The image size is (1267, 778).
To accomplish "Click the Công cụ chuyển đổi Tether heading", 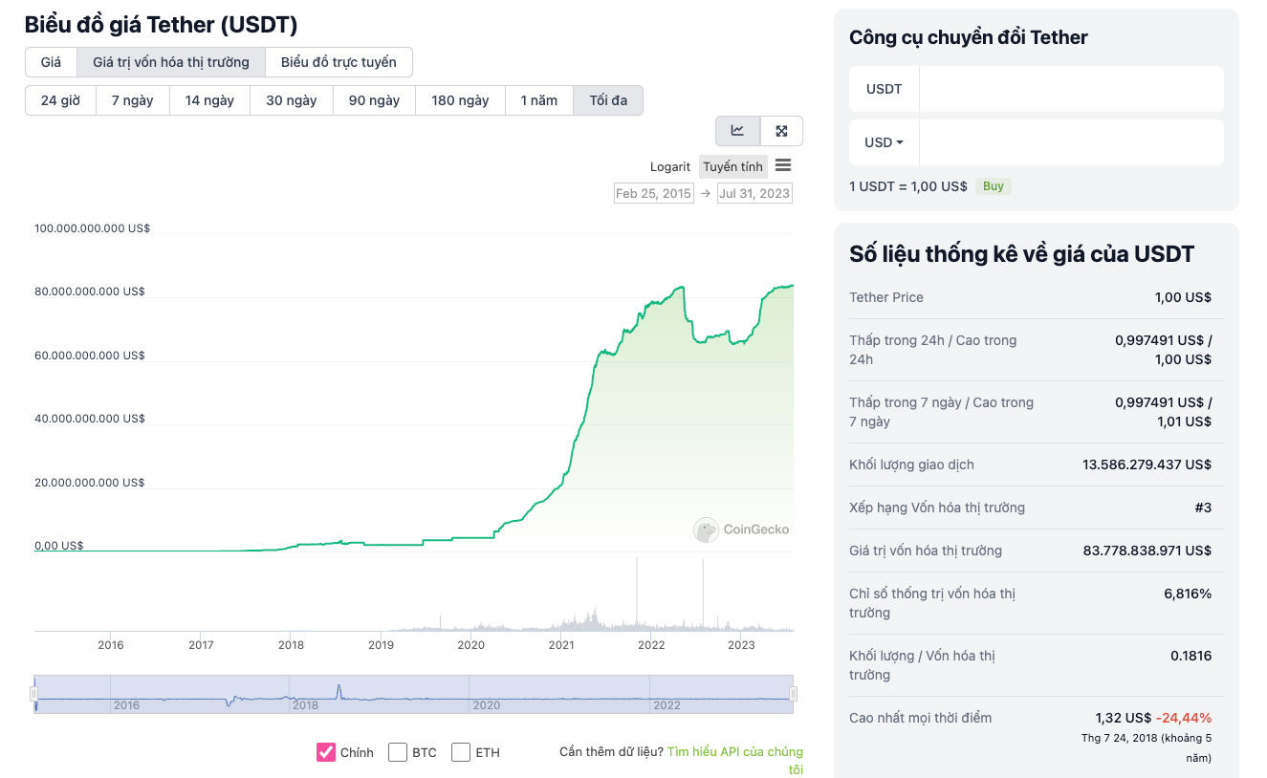I will click(x=969, y=37).
